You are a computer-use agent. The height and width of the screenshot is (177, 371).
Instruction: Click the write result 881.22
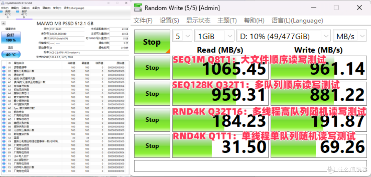coord(318,94)
